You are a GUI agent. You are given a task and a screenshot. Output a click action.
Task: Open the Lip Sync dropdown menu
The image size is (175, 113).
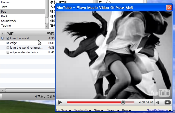click(x=64, y=110)
